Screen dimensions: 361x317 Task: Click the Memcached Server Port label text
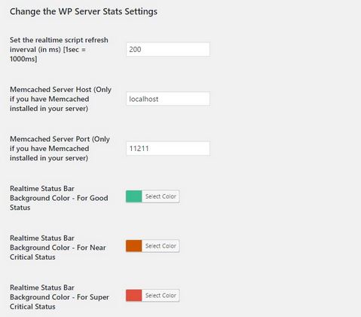tap(60, 149)
